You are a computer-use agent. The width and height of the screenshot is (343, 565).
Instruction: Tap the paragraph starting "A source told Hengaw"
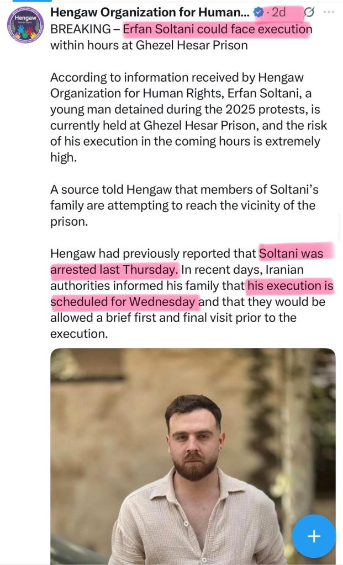pyautogui.click(x=183, y=205)
